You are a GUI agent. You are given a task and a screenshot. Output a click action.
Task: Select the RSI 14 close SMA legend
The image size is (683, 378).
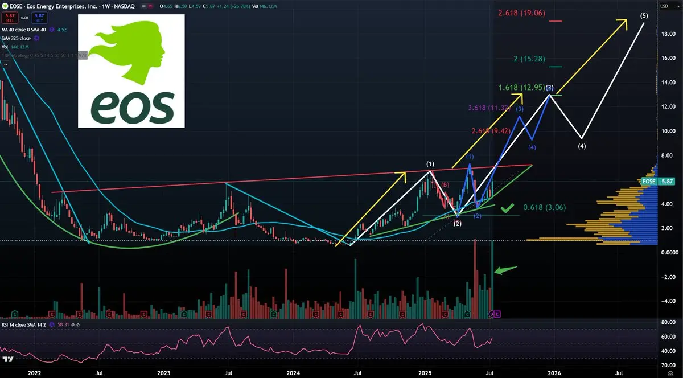(23, 325)
